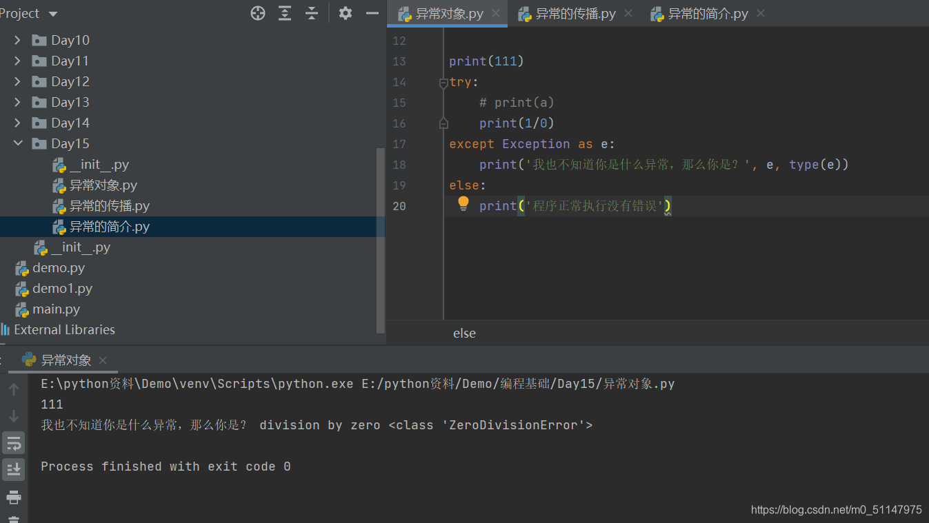Expand the Day13 folder
The image size is (929, 523).
click(x=17, y=102)
